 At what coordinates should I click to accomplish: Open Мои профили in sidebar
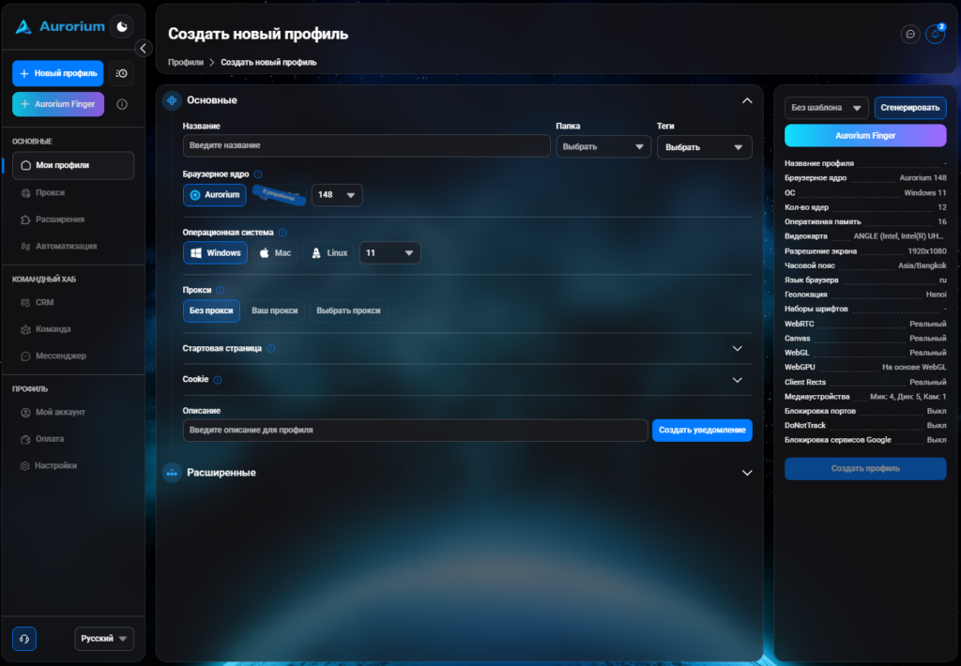[73, 165]
